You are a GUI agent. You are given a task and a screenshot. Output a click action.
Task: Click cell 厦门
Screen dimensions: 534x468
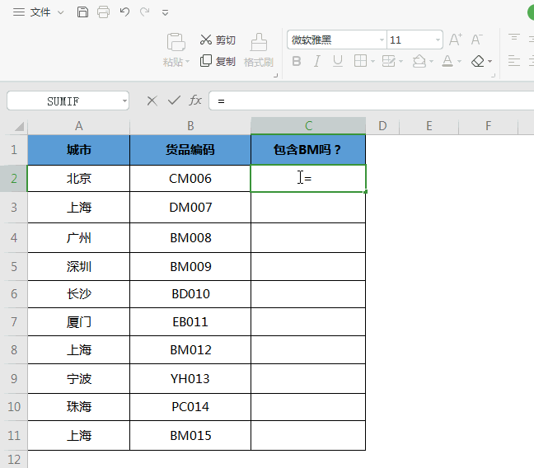tap(78, 322)
